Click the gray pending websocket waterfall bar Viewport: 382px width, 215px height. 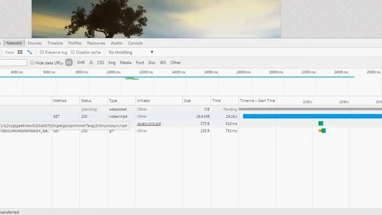tap(310, 109)
